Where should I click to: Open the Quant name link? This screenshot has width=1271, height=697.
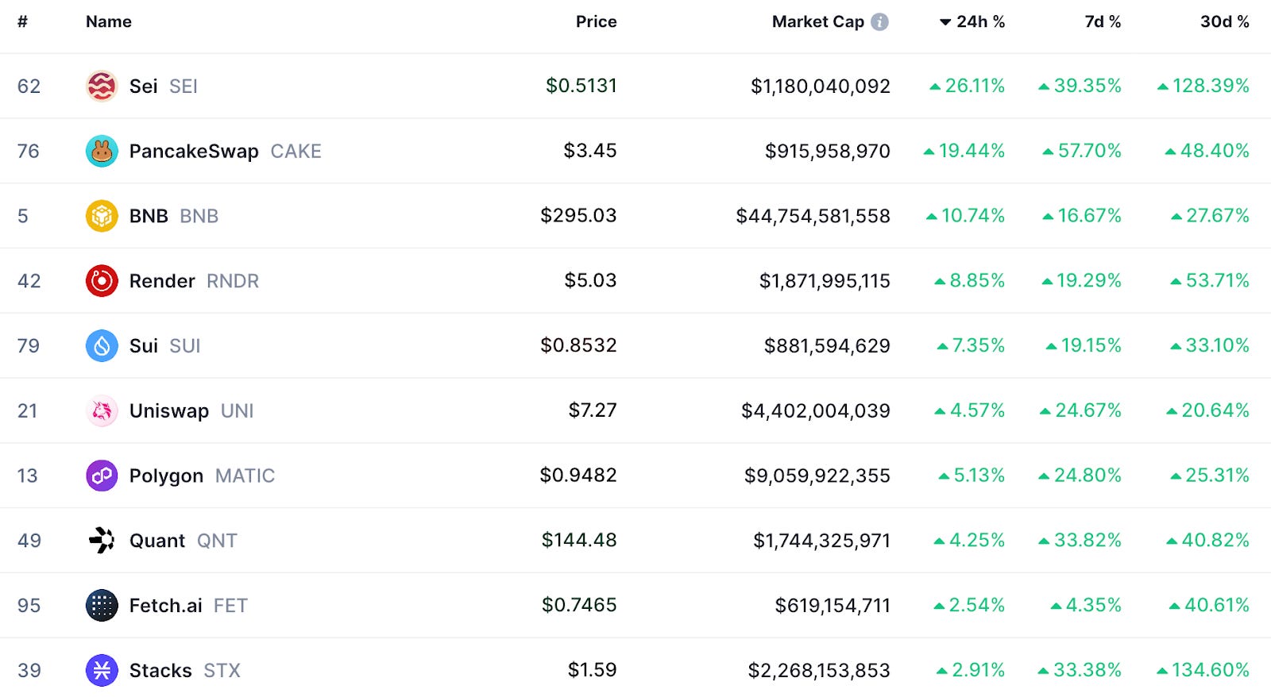pyautogui.click(x=157, y=541)
